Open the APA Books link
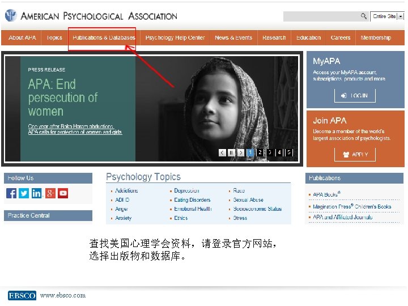The width and height of the screenshot is (408, 306). click(326, 194)
